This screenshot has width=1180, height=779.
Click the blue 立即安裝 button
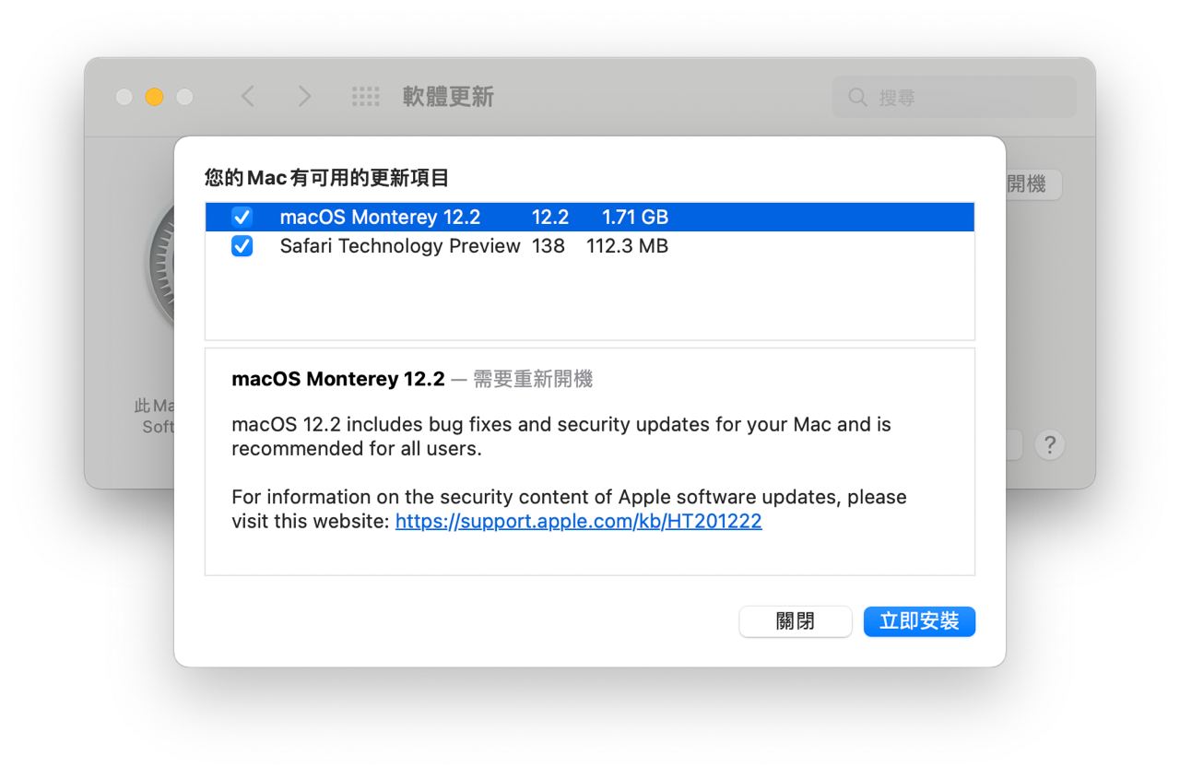919,621
